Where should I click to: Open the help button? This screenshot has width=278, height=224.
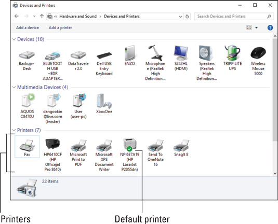pyautogui.click(x=270, y=27)
